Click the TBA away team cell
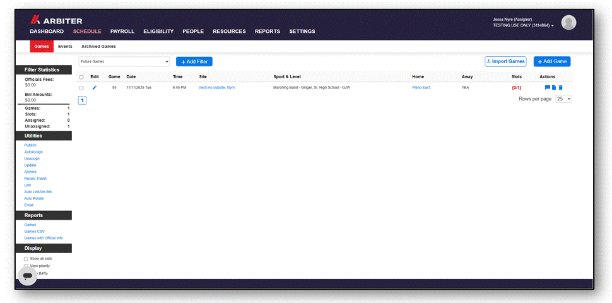Image resolution: width=612 pixels, height=303 pixels. pyautogui.click(x=465, y=88)
